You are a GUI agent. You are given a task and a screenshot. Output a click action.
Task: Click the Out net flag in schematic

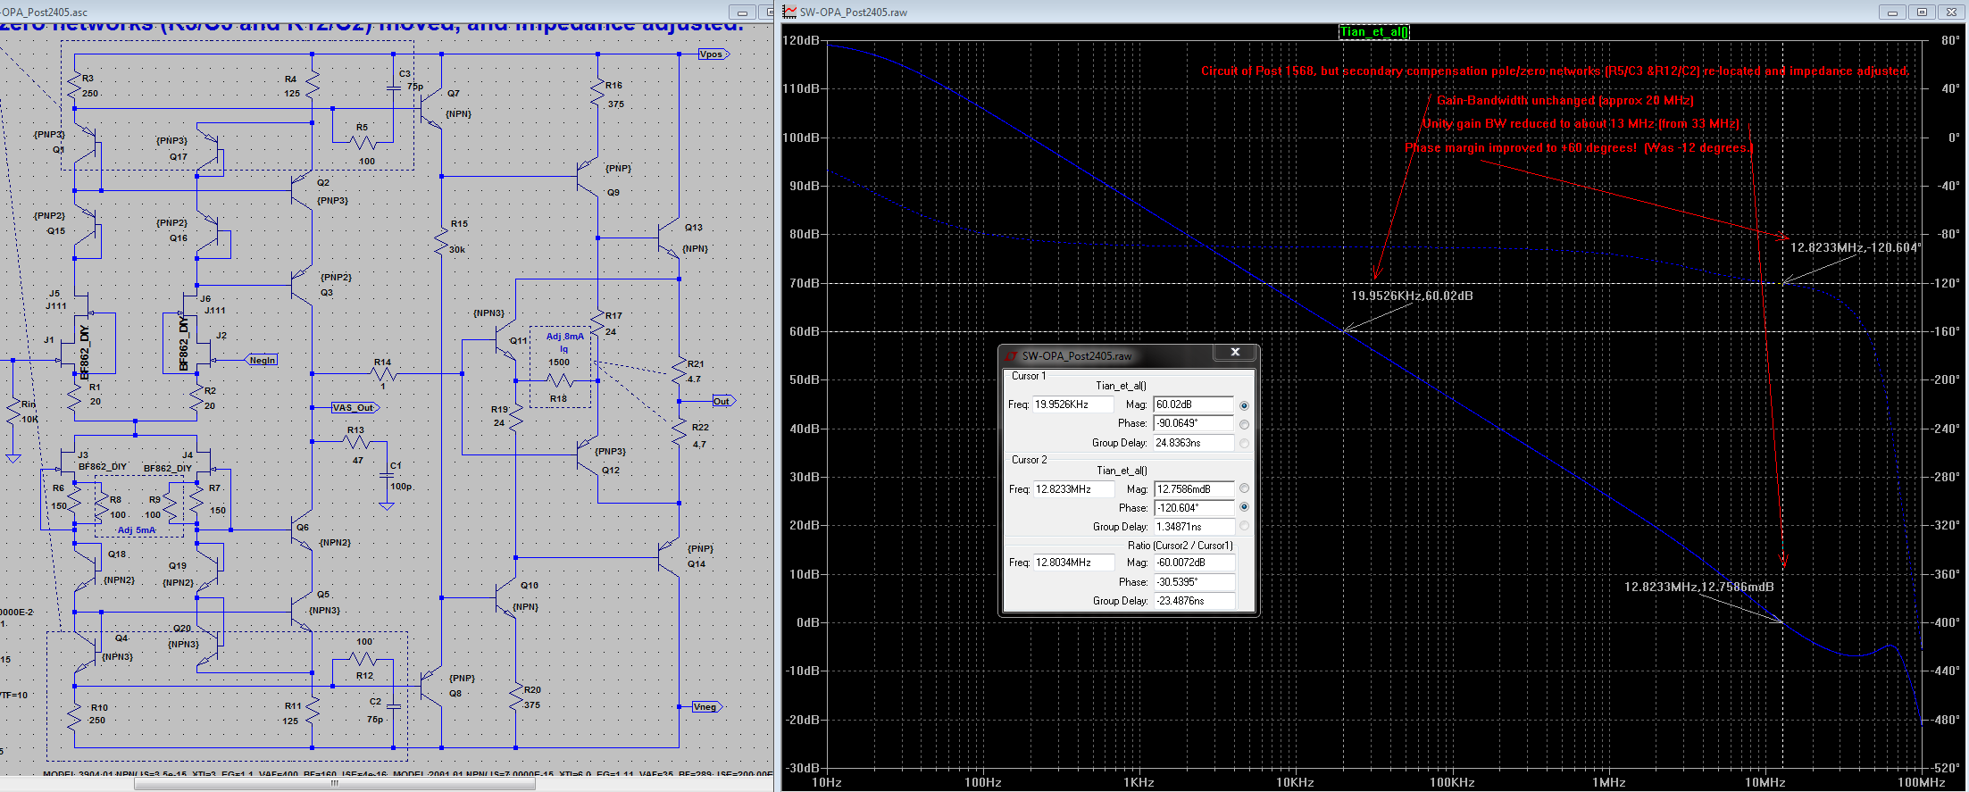[x=722, y=401]
